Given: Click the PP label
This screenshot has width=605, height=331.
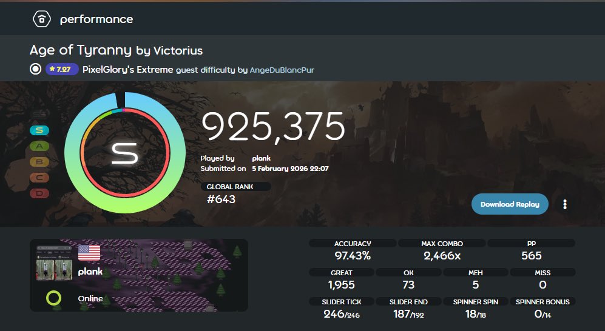Looking at the screenshot, I should click(x=532, y=244).
